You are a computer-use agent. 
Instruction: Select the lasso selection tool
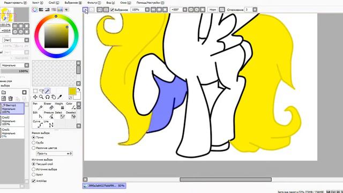(41, 91)
